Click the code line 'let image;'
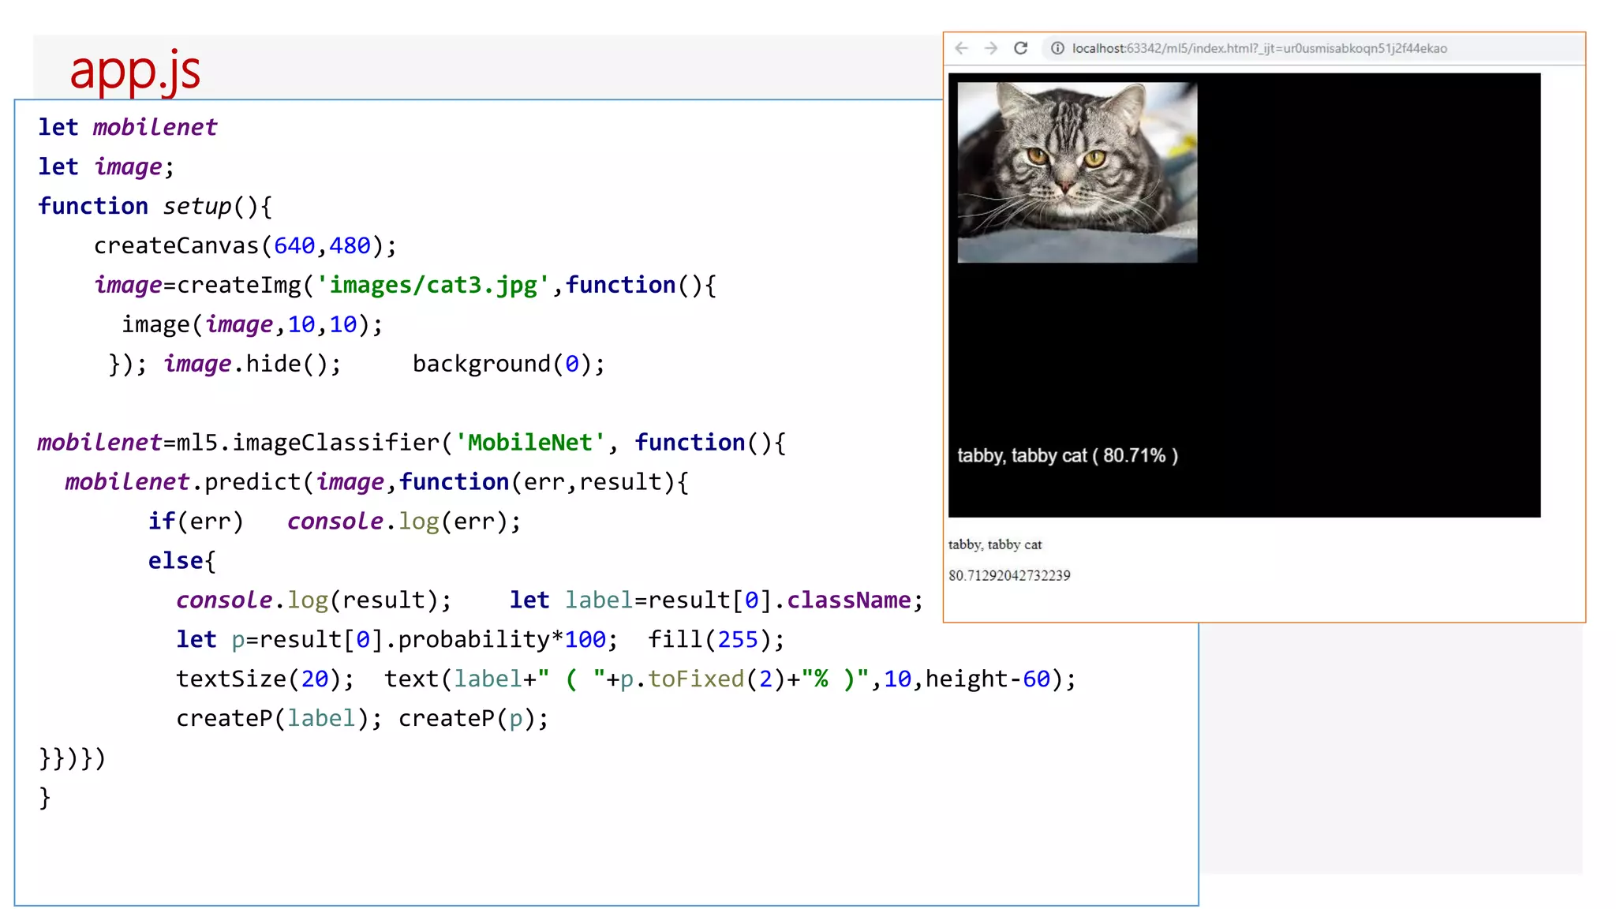The width and height of the screenshot is (1616, 909). coord(106,166)
